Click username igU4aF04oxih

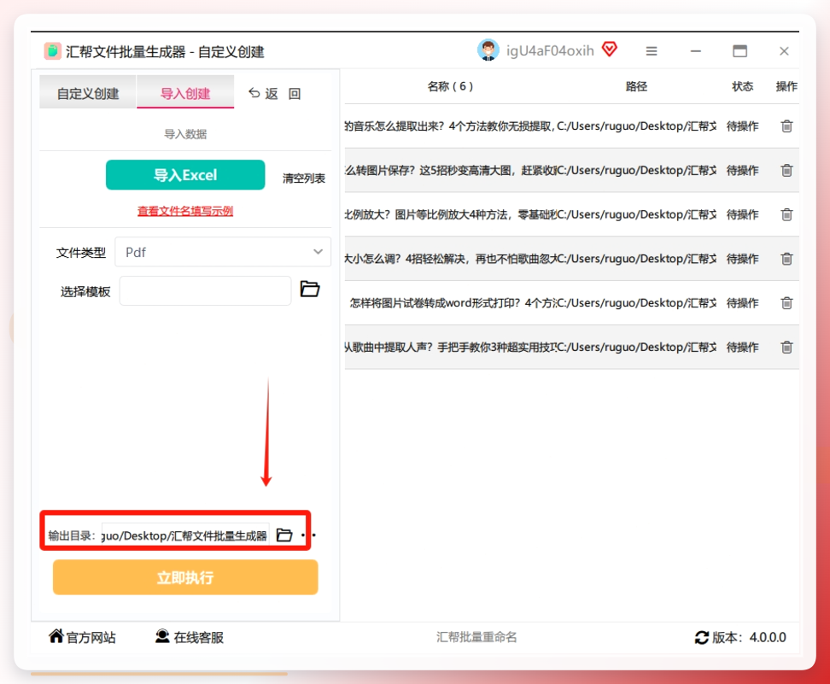pyautogui.click(x=550, y=51)
